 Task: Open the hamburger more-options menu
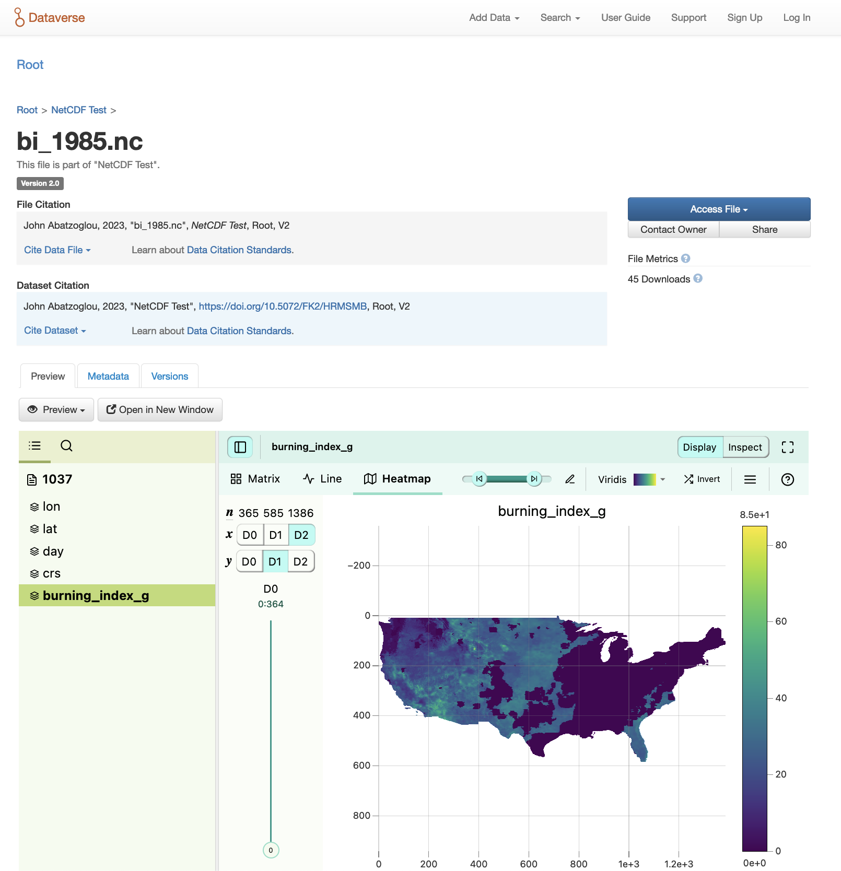tap(750, 479)
